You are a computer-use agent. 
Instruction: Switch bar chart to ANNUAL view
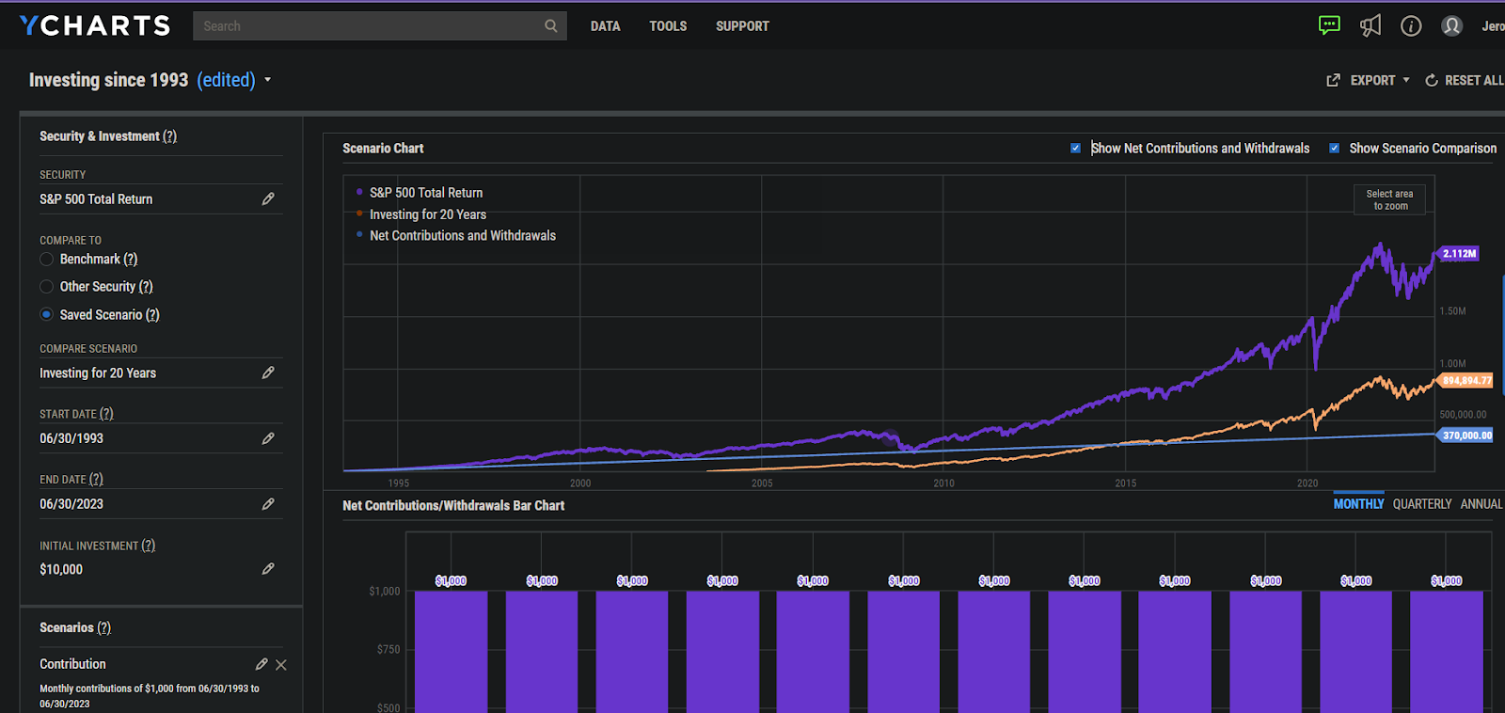pos(1481,504)
